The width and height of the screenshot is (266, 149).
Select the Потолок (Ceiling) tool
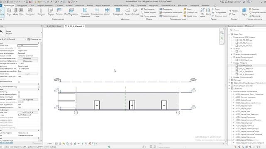click(x=59, y=12)
